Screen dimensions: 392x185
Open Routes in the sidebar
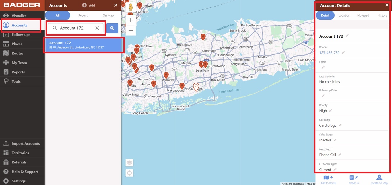pyautogui.click(x=18, y=53)
